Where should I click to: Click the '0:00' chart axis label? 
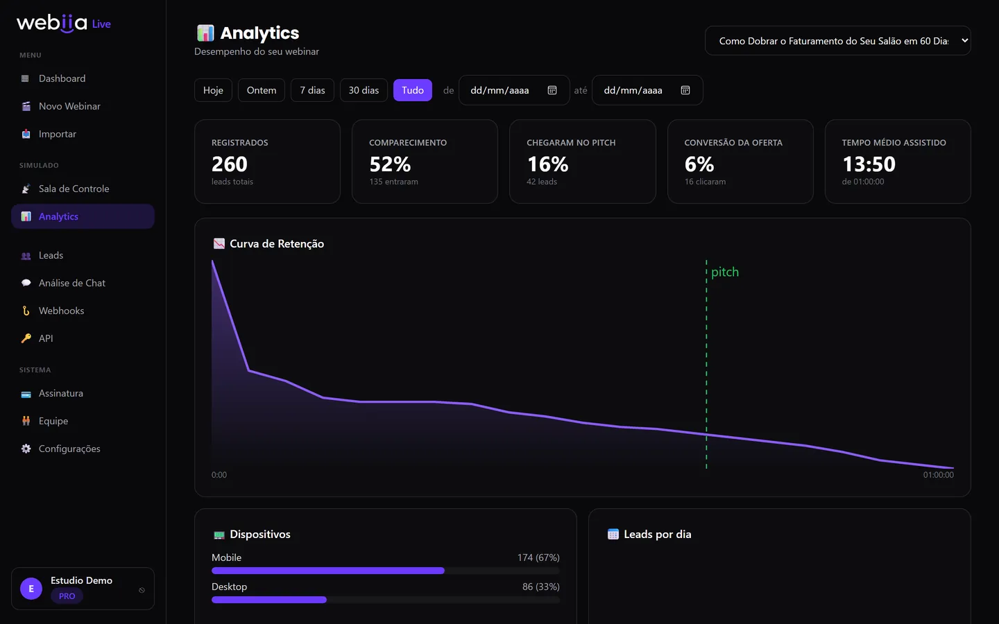coord(219,475)
